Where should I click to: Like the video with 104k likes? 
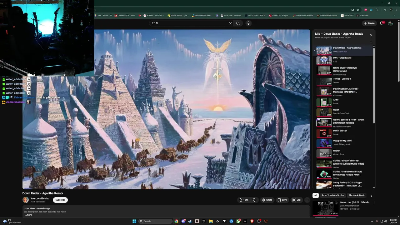[244, 200]
